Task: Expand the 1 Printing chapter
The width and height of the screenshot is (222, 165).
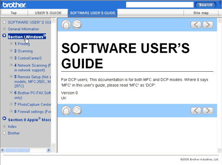Action: (11, 43)
